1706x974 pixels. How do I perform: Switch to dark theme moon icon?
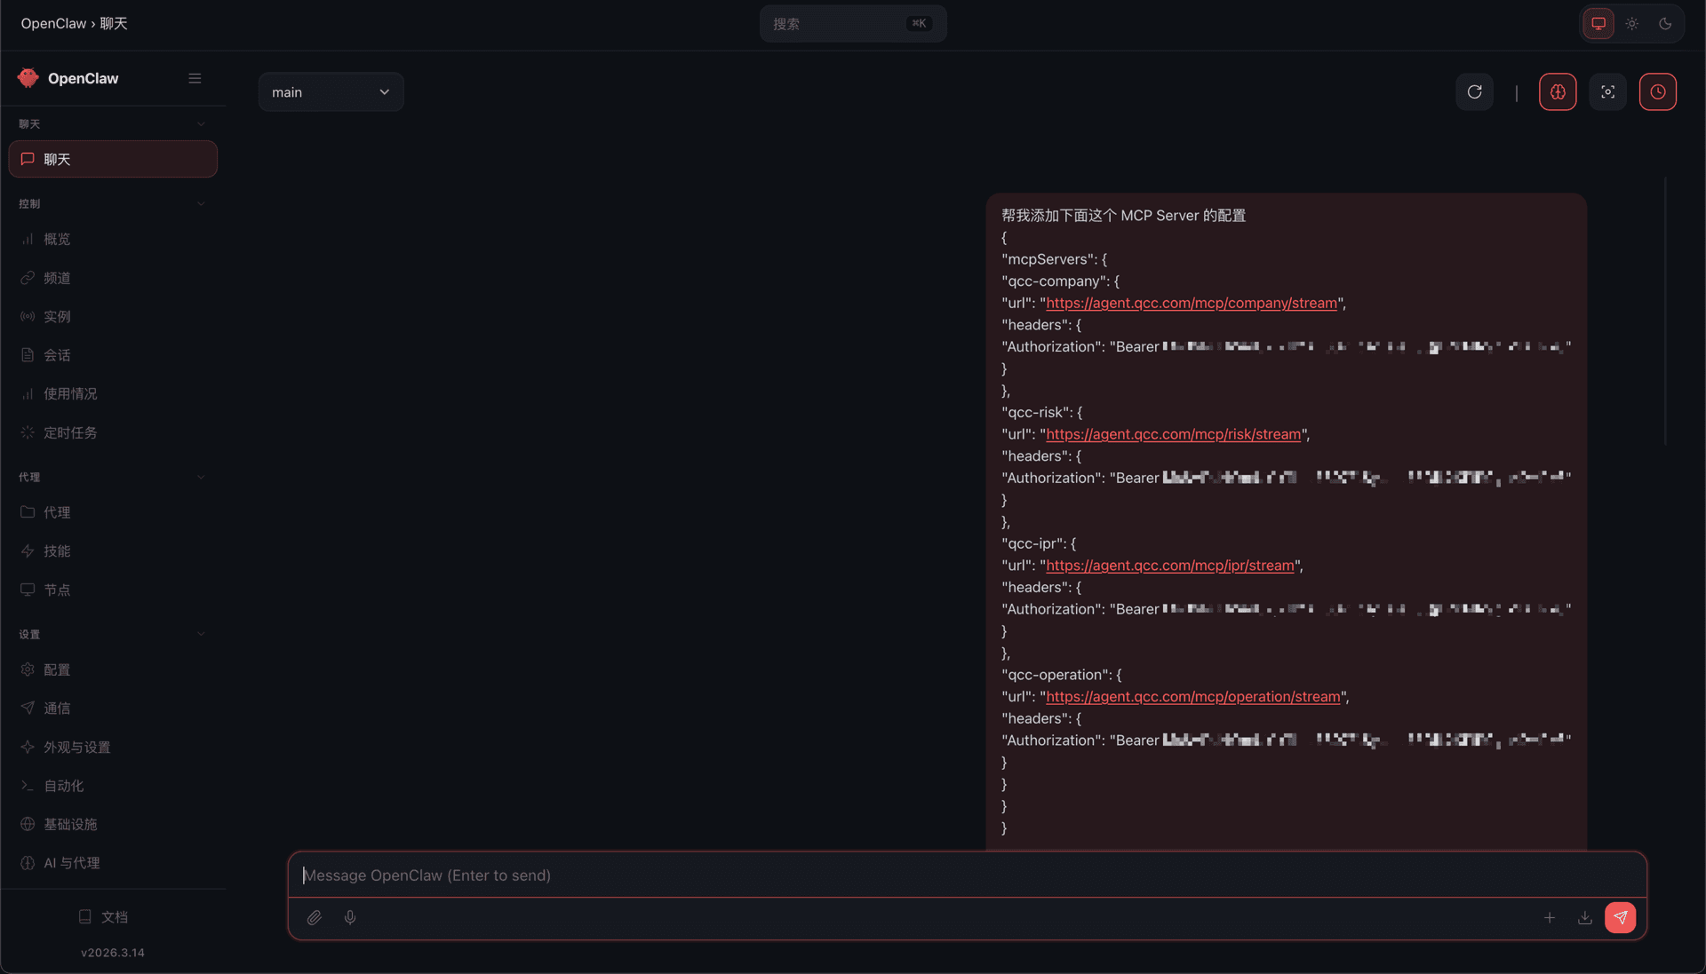[1665, 24]
